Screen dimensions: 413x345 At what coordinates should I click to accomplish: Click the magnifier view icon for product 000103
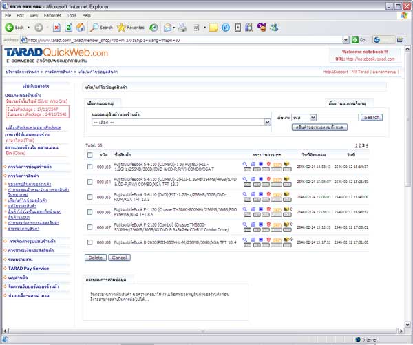click(x=244, y=164)
